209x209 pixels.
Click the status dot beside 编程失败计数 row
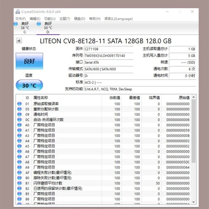[x=19, y=173]
